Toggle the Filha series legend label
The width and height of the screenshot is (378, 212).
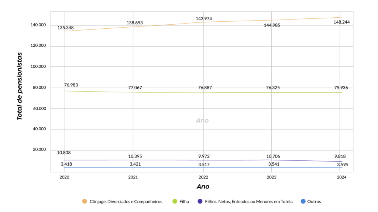[184, 202]
